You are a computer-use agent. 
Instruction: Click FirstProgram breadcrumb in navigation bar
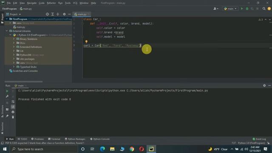tap(9, 8)
